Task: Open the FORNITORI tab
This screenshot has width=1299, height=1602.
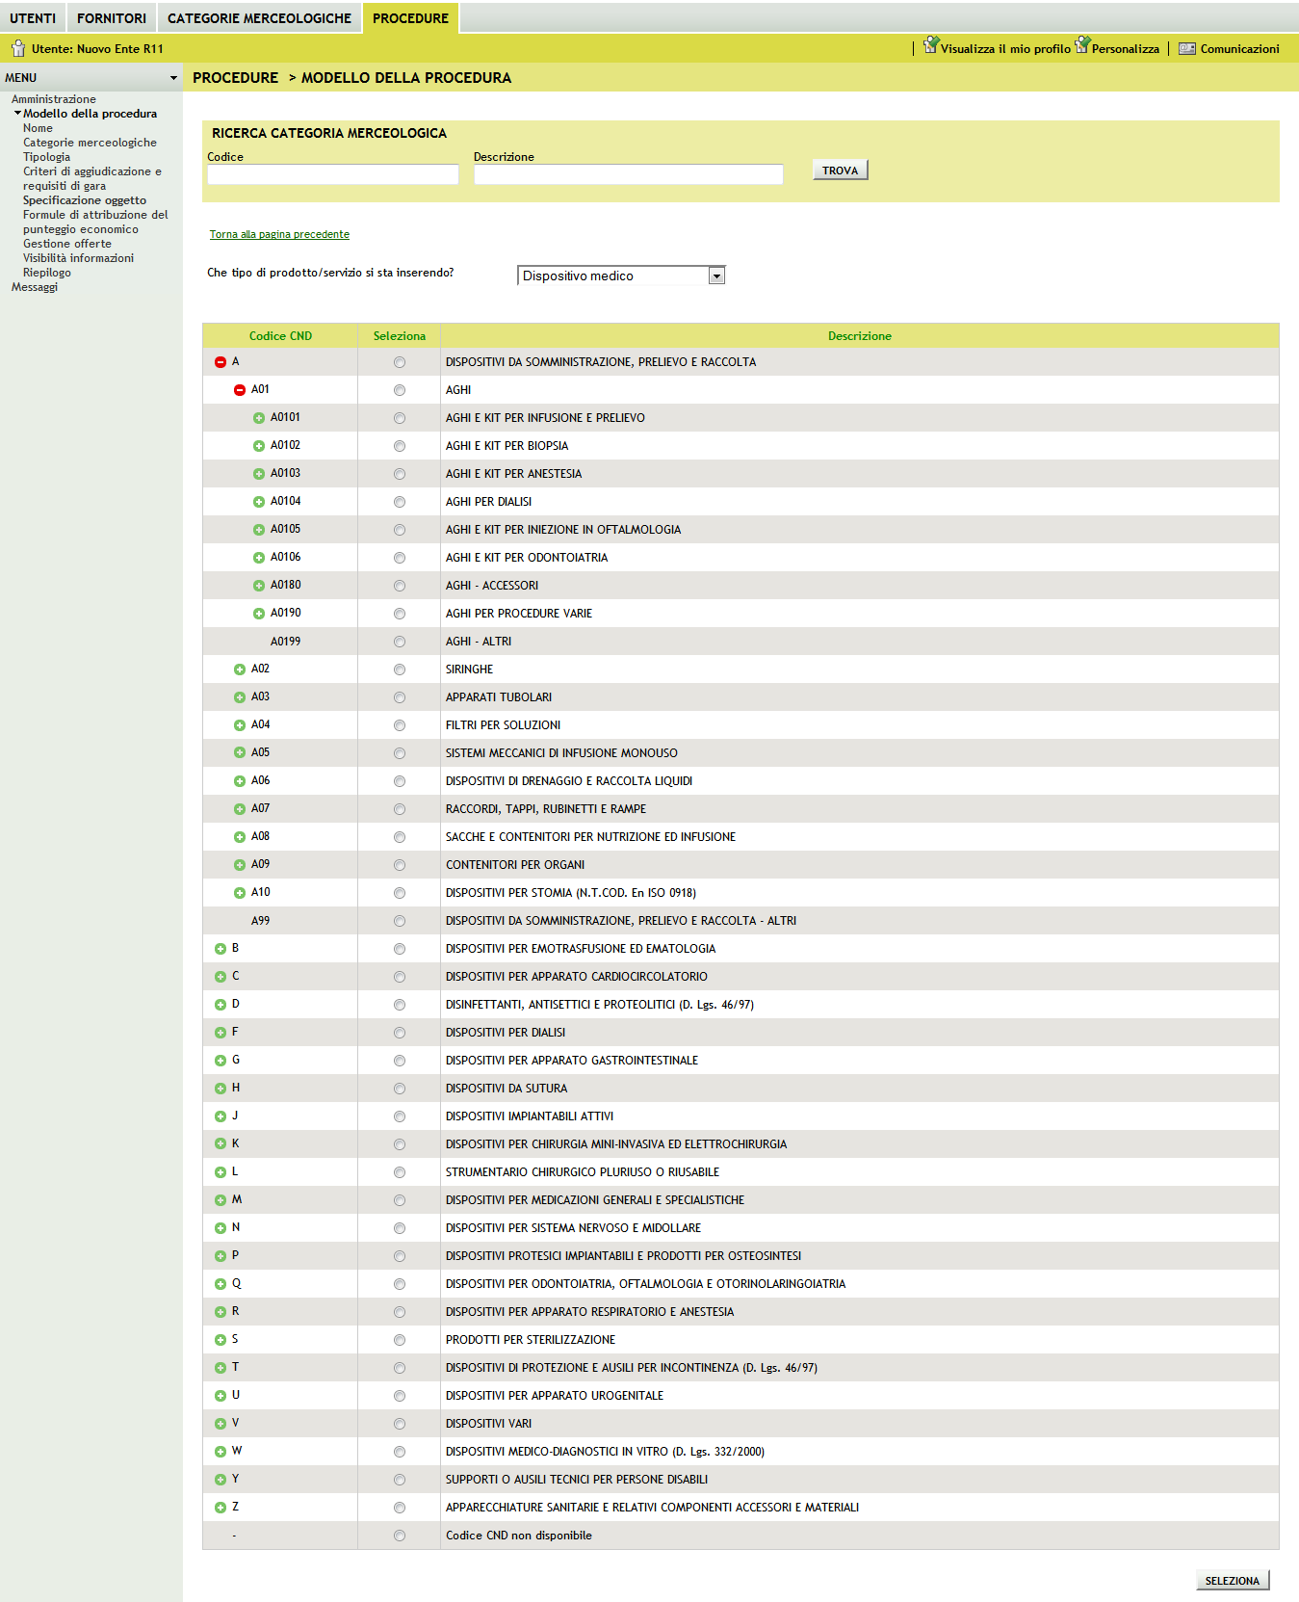Action: (x=112, y=18)
